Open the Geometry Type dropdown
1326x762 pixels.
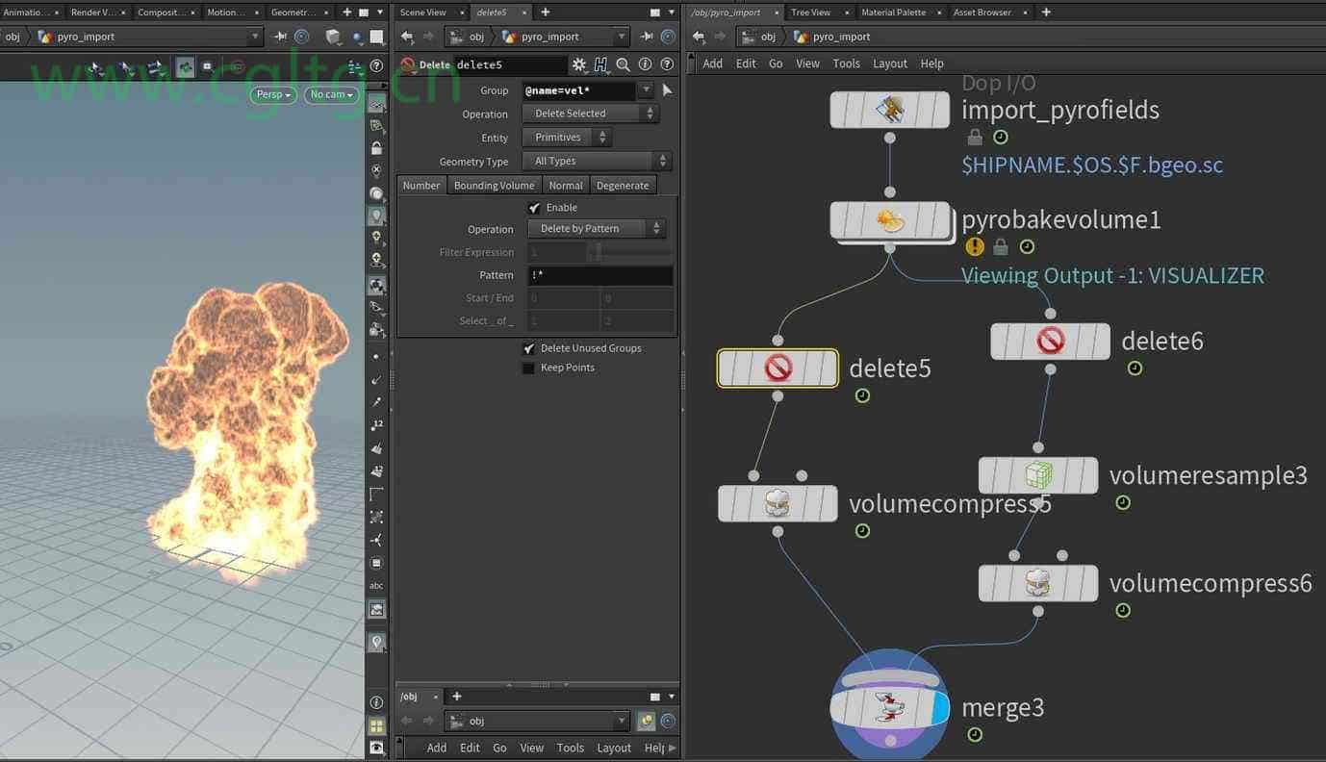(597, 161)
